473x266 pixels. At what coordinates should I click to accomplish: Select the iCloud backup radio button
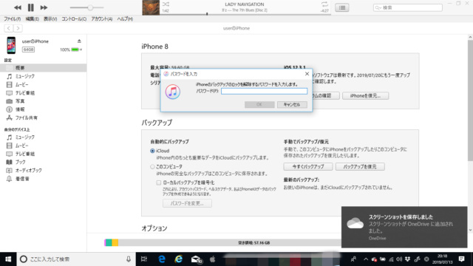pyautogui.click(x=152, y=151)
